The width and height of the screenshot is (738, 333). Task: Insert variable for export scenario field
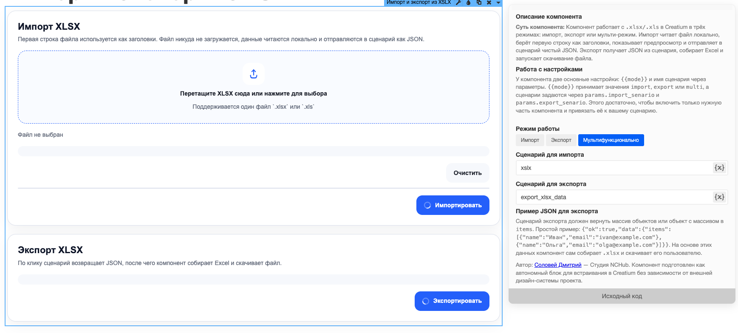coord(719,197)
